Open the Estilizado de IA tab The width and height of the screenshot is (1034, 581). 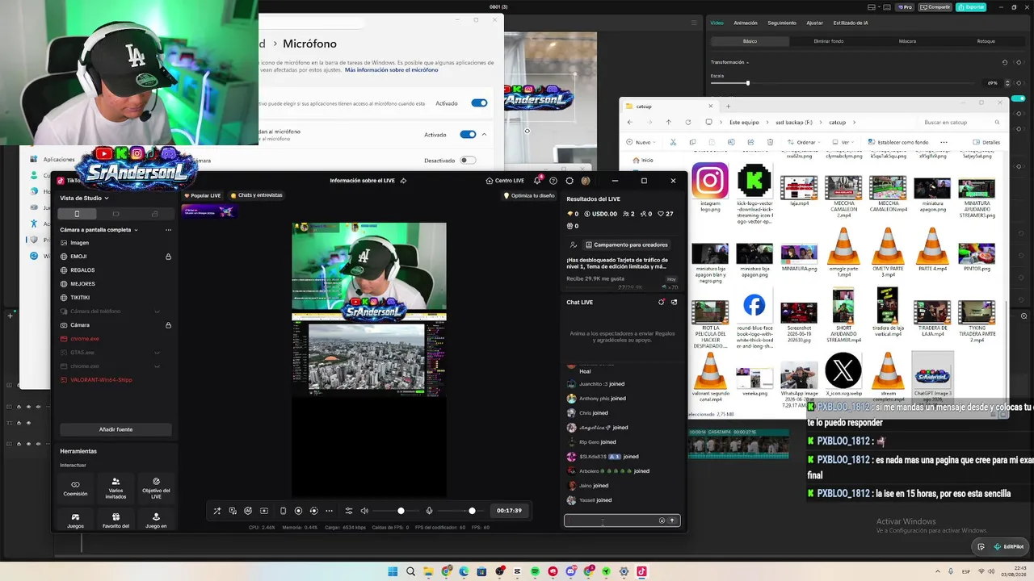[x=851, y=23]
